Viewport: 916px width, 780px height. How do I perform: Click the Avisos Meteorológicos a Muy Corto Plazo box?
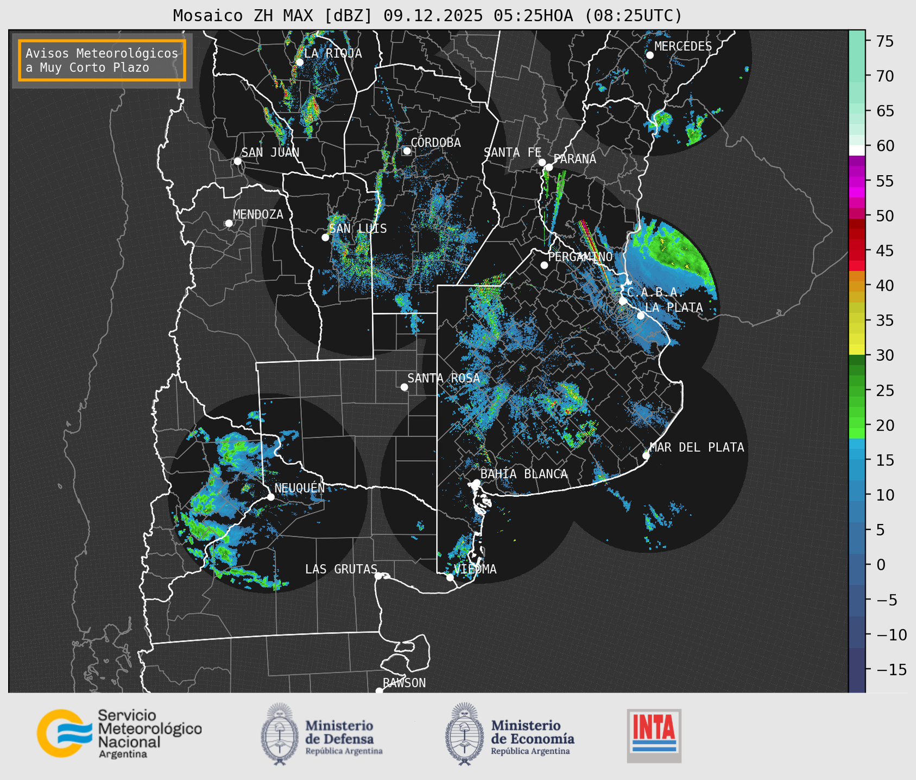(x=102, y=60)
